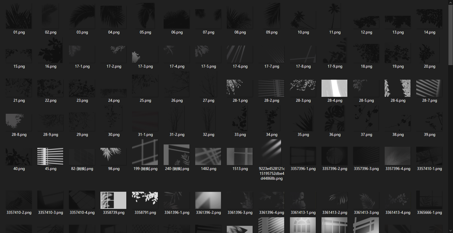Click the vertical scrollbar thumb
This screenshot has height=233, width=453.
[x=450, y=35]
